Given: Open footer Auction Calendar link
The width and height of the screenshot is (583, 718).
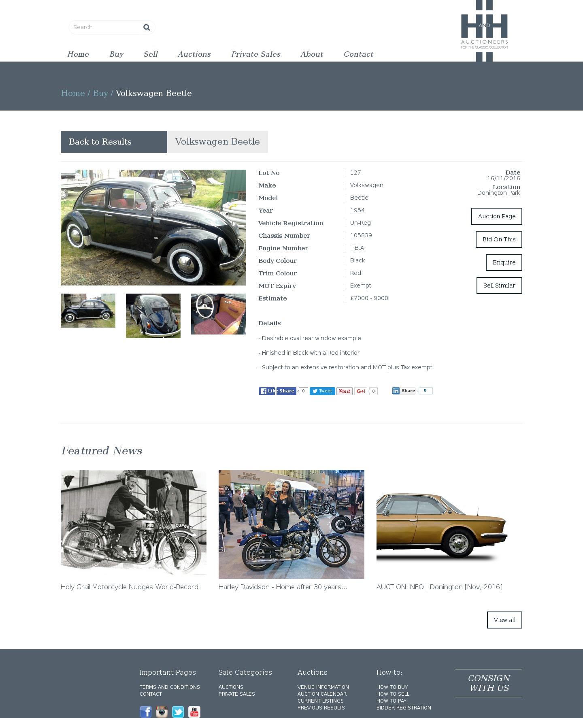Looking at the screenshot, I should (x=322, y=694).
